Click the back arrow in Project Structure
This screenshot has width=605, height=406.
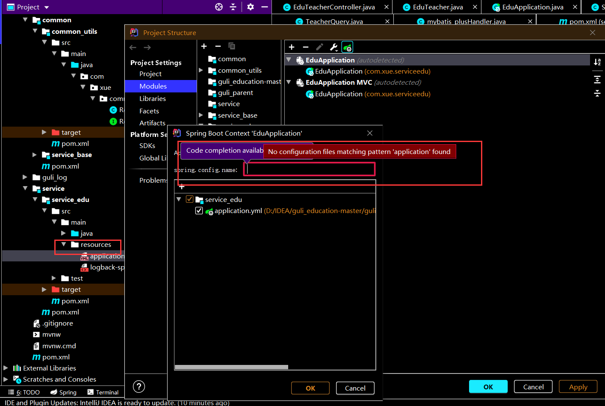pos(133,47)
